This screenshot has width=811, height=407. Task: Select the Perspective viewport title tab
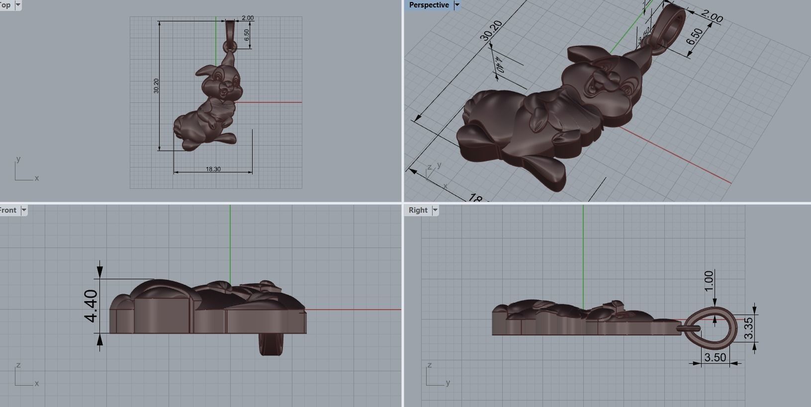(x=429, y=5)
